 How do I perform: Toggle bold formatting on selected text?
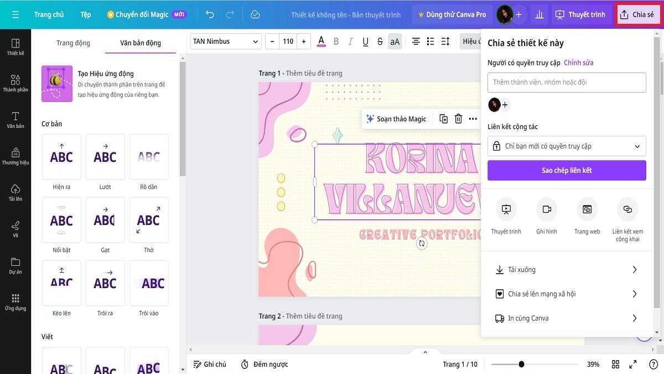(335, 41)
